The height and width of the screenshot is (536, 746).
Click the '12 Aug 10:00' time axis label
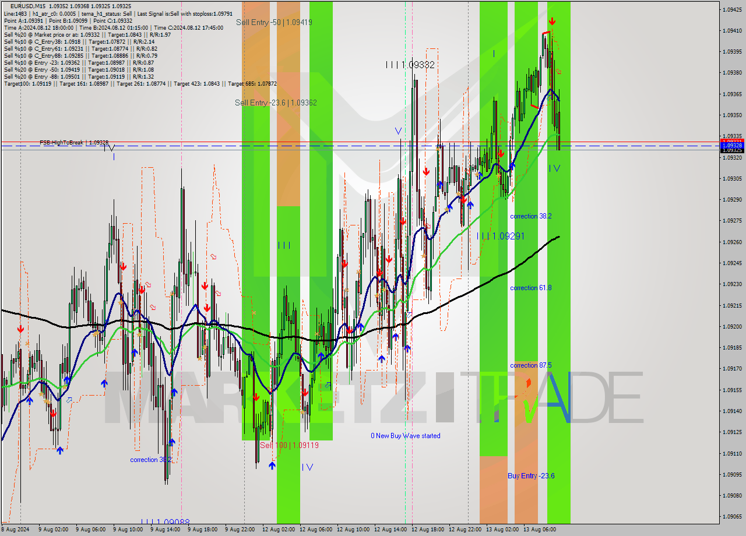click(x=353, y=530)
